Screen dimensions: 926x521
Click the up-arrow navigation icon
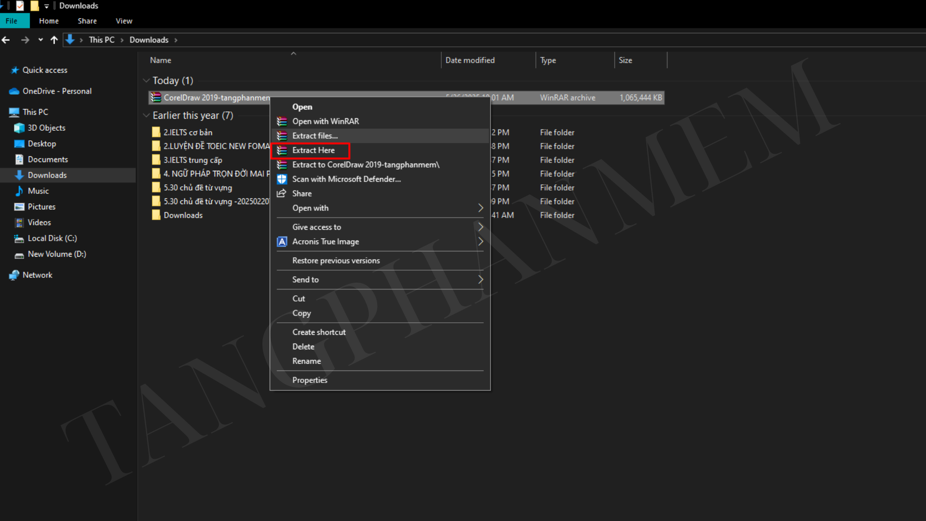54,40
